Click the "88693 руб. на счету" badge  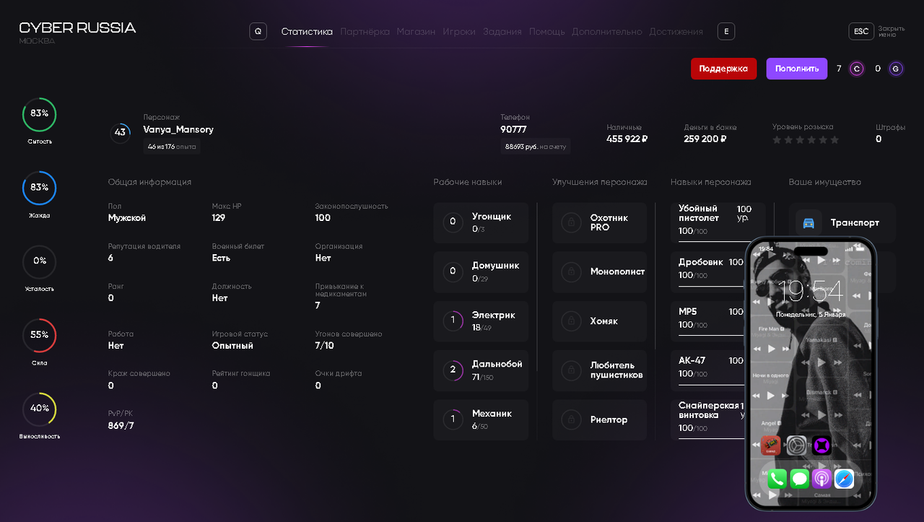[x=536, y=147]
